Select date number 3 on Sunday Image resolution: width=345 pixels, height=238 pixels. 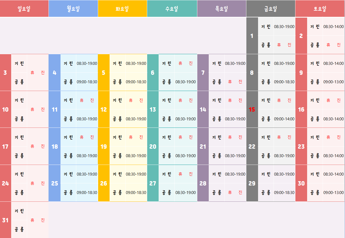coord(5,73)
